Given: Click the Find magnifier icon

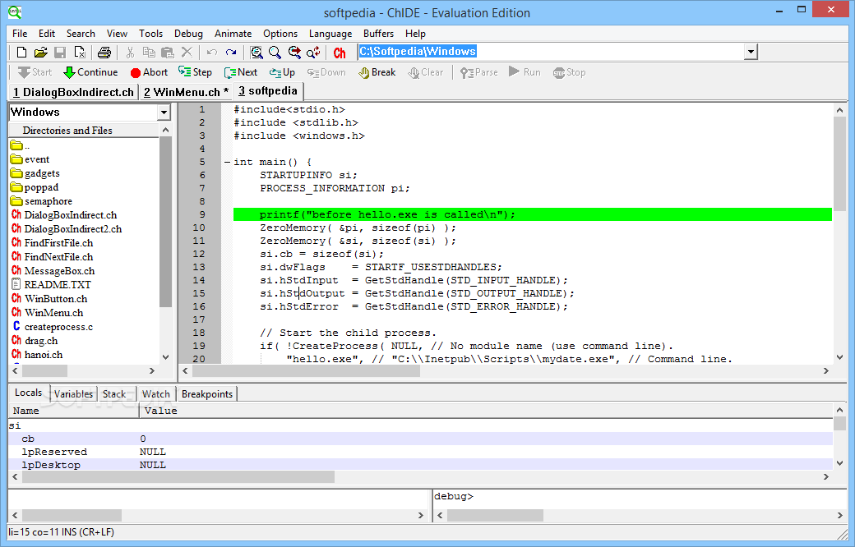Looking at the screenshot, I should click(275, 53).
